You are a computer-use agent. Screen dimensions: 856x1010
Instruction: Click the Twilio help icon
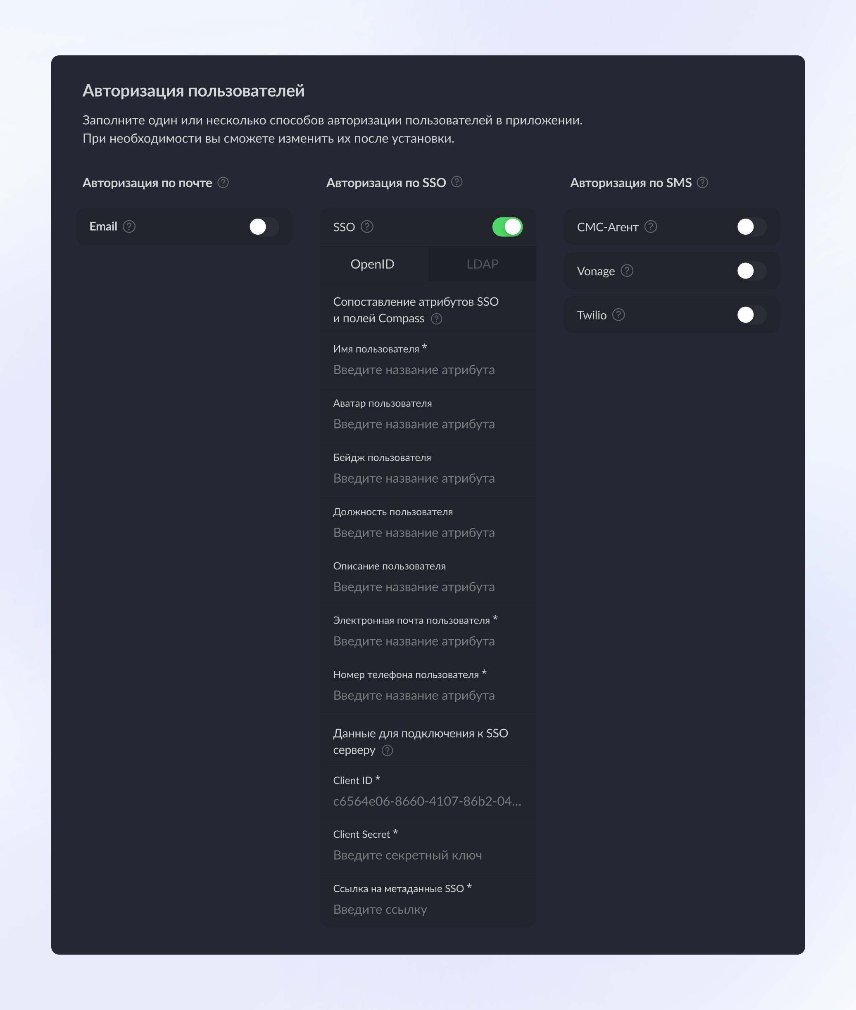pos(618,315)
